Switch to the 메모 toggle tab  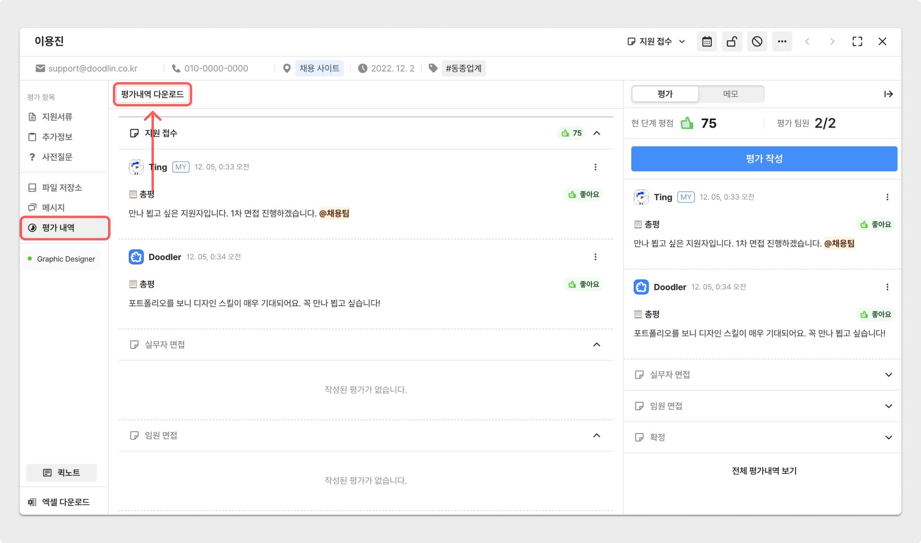tap(730, 94)
